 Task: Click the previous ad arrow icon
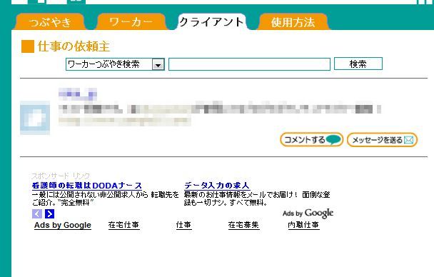point(37,213)
